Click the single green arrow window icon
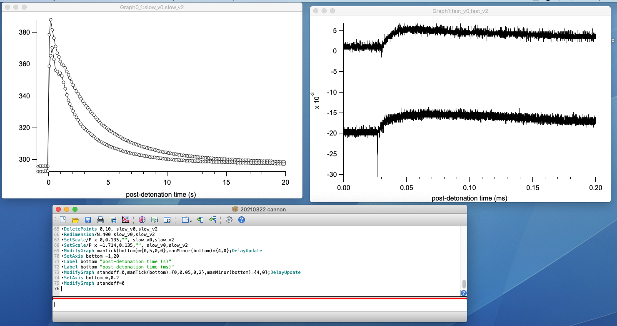Image resolution: width=617 pixels, height=326 pixels. click(x=200, y=220)
